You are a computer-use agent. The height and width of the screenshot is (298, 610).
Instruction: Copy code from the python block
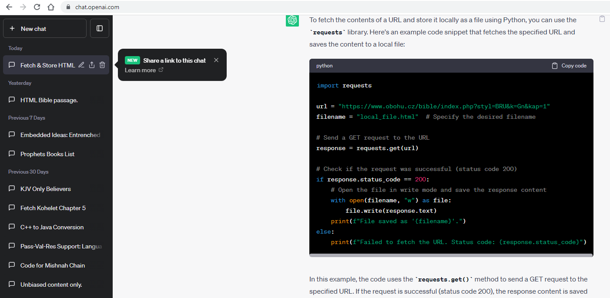(569, 66)
